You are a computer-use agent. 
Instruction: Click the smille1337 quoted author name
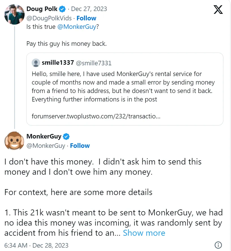coord(58,63)
